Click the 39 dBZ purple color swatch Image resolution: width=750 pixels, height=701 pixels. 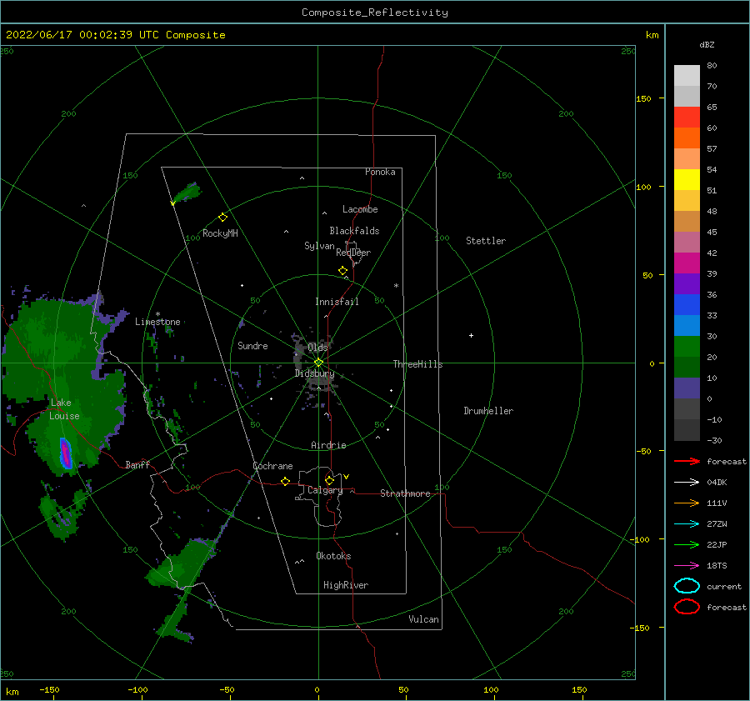[x=687, y=283]
